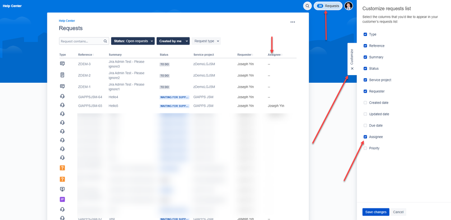This screenshot has width=451, height=220.
Task: Click the type icon for ZDEM-3
Action: point(62,63)
